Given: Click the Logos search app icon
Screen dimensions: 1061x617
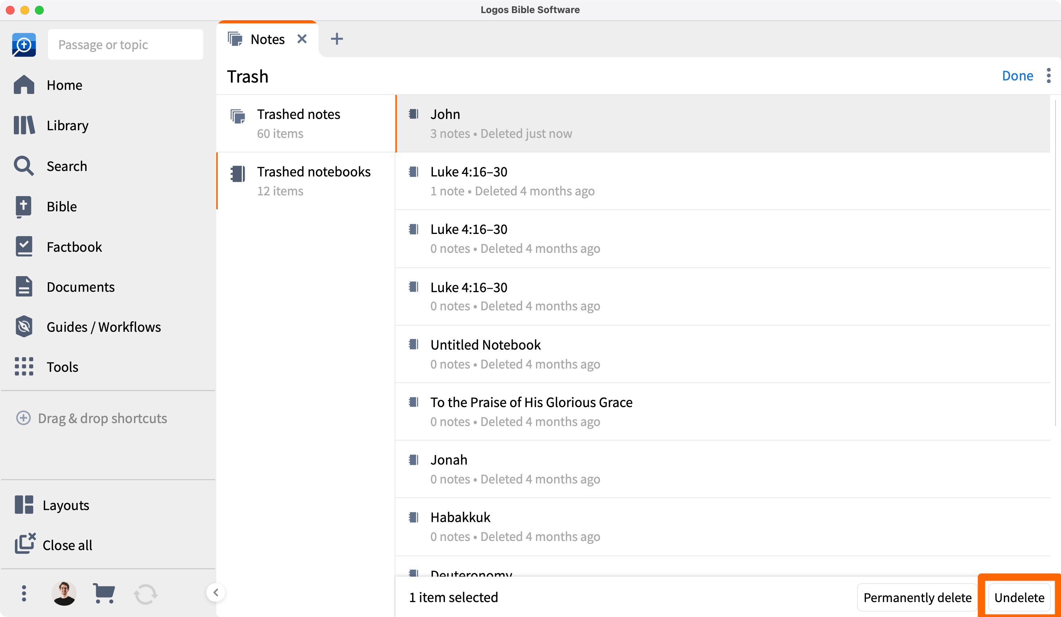Looking at the screenshot, I should point(24,45).
